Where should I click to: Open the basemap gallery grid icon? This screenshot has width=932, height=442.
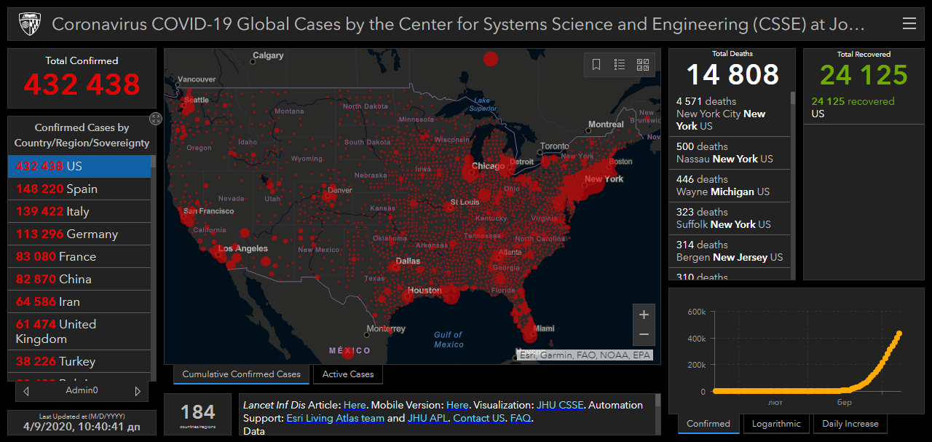(x=643, y=65)
